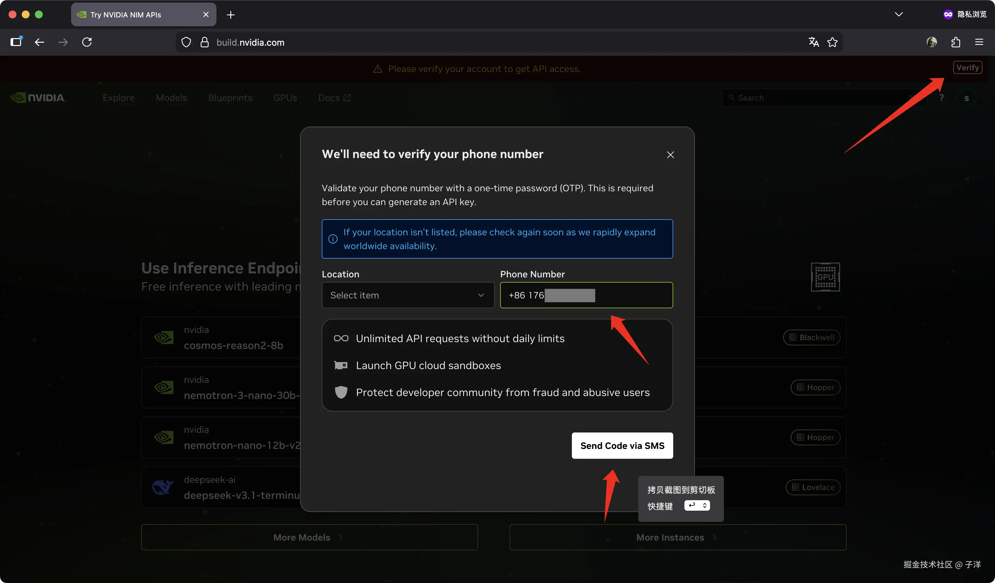The height and width of the screenshot is (583, 995).
Task: Click the tracking protection shield icon
Action: [x=186, y=42]
